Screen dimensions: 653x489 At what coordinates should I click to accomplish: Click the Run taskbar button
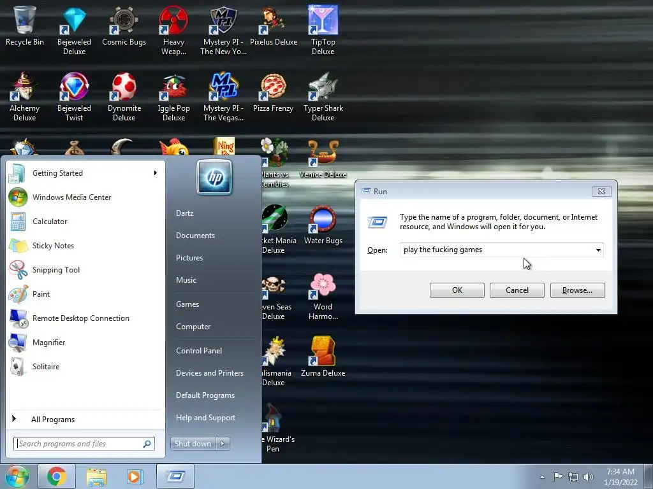coord(176,476)
